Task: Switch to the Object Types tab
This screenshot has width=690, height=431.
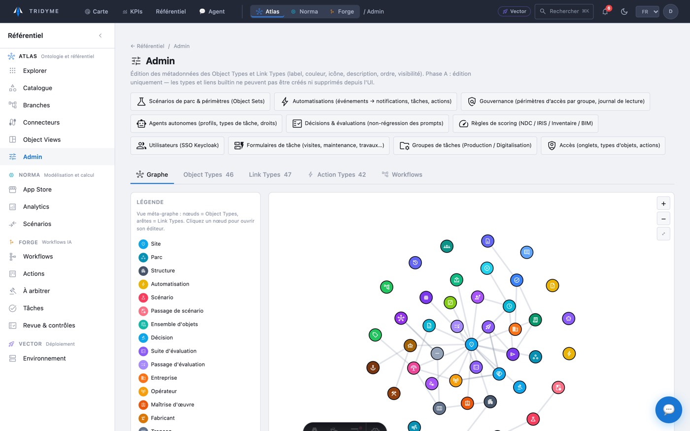Action: click(x=208, y=174)
